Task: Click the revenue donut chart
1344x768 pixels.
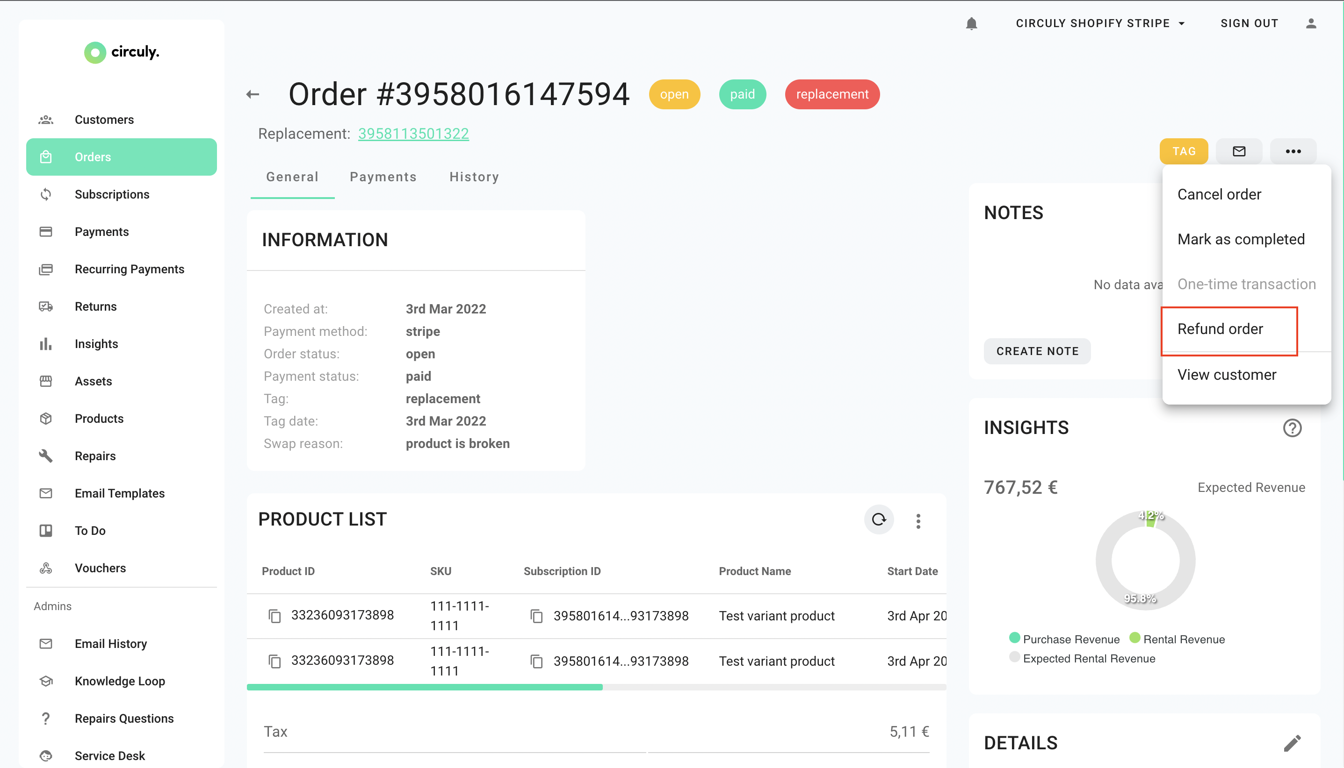Action: [x=1145, y=560]
